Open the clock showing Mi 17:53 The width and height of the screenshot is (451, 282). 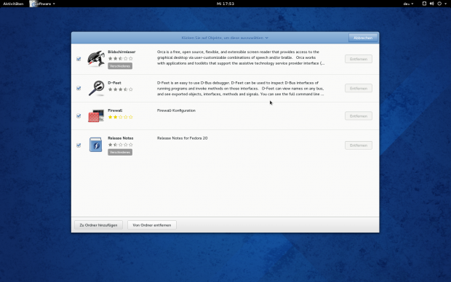click(x=225, y=4)
